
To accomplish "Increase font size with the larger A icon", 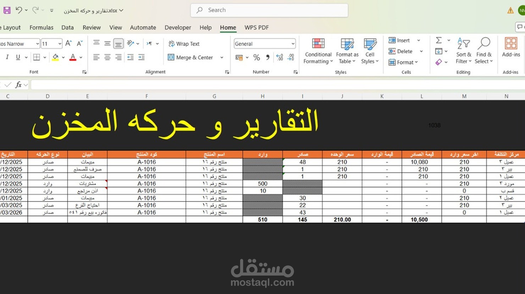I will [69, 44].
